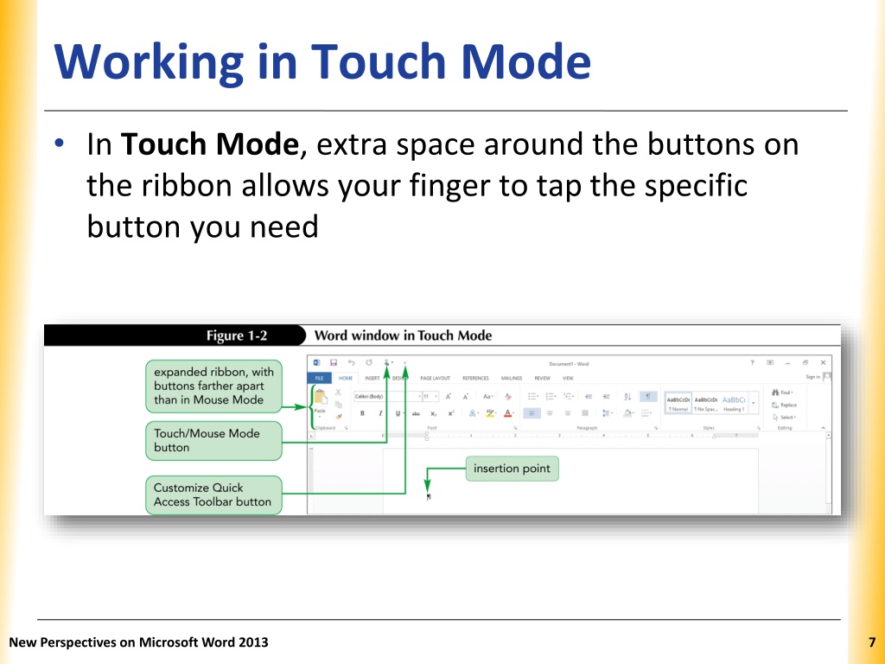Toggle Superscript formatting
Image resolution: width=885 pixels, height=664 pixels.
[x=451, y=413]
